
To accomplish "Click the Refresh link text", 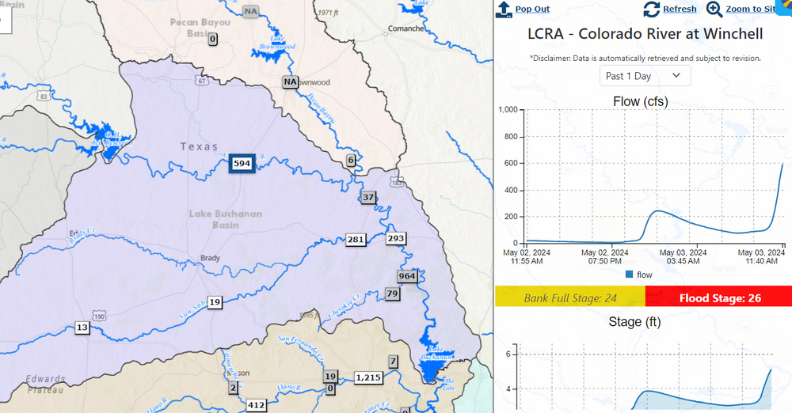I will 680,9.
